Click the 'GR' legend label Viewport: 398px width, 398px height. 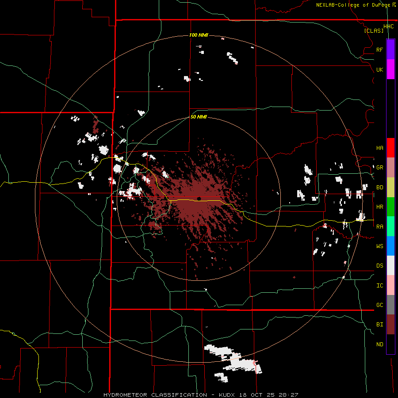380,168
